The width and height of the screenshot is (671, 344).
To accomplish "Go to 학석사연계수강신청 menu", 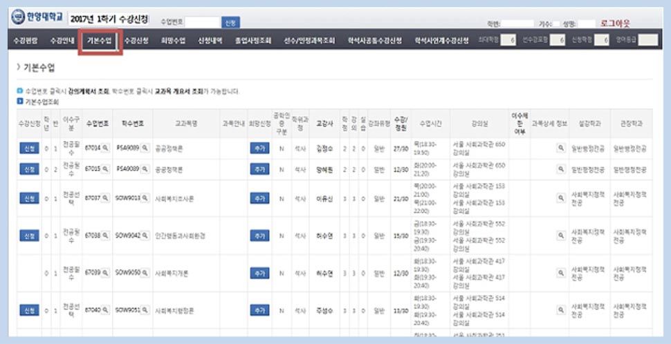I will [x=441, y=41].
